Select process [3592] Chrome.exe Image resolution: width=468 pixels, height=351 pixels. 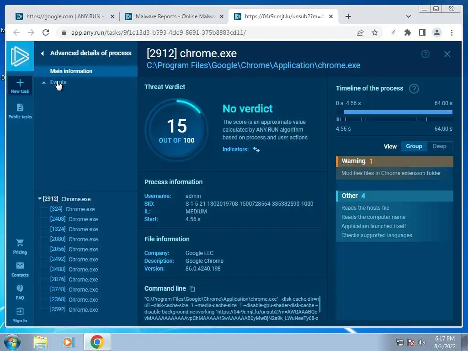(74, 309)
